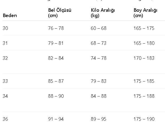This screenshot has width=165, height=129.
Task: Select size 31 in Beden column
Action: point(5,43)
